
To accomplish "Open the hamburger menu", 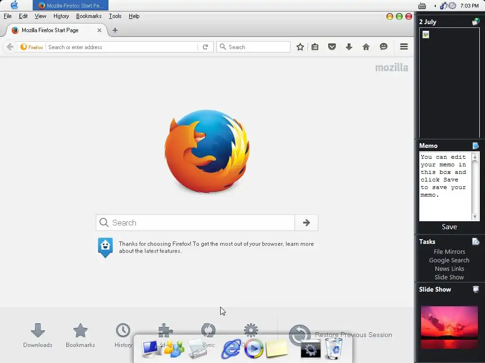I will 404,47.
